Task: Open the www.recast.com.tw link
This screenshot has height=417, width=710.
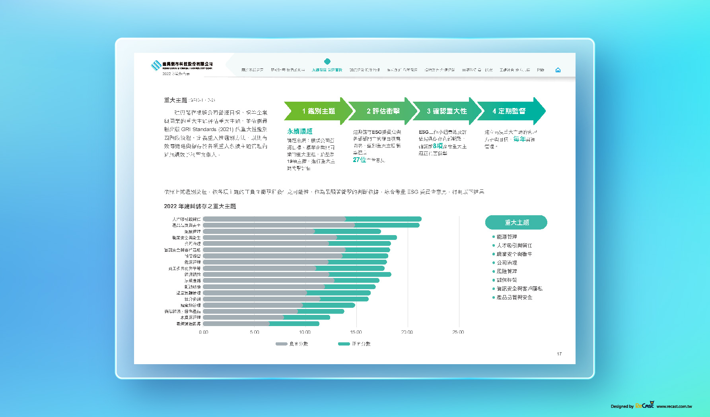Action: [674, 406]
